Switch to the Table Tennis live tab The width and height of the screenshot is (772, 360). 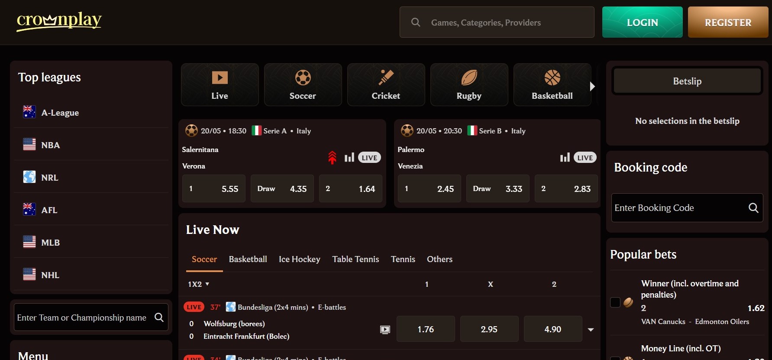click(355, 259)
